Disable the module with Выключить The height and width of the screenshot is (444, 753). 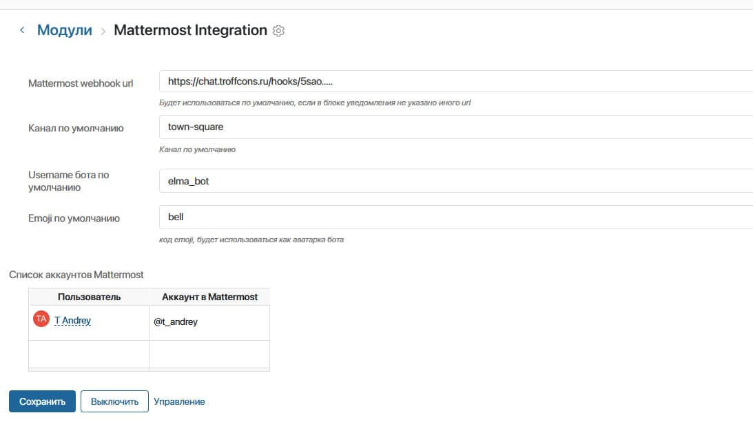point(114,401)
